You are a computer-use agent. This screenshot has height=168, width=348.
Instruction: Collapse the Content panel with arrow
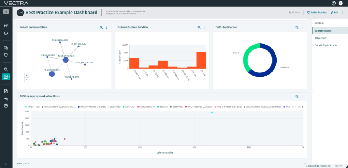(x=312, y=91)
